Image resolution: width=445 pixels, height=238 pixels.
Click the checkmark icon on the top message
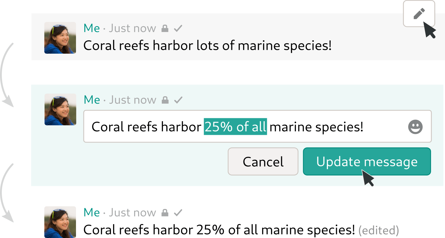tap(178, 29)
